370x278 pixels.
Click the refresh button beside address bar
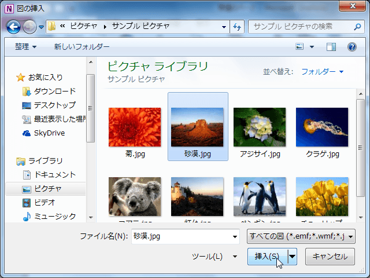[237, 27]
